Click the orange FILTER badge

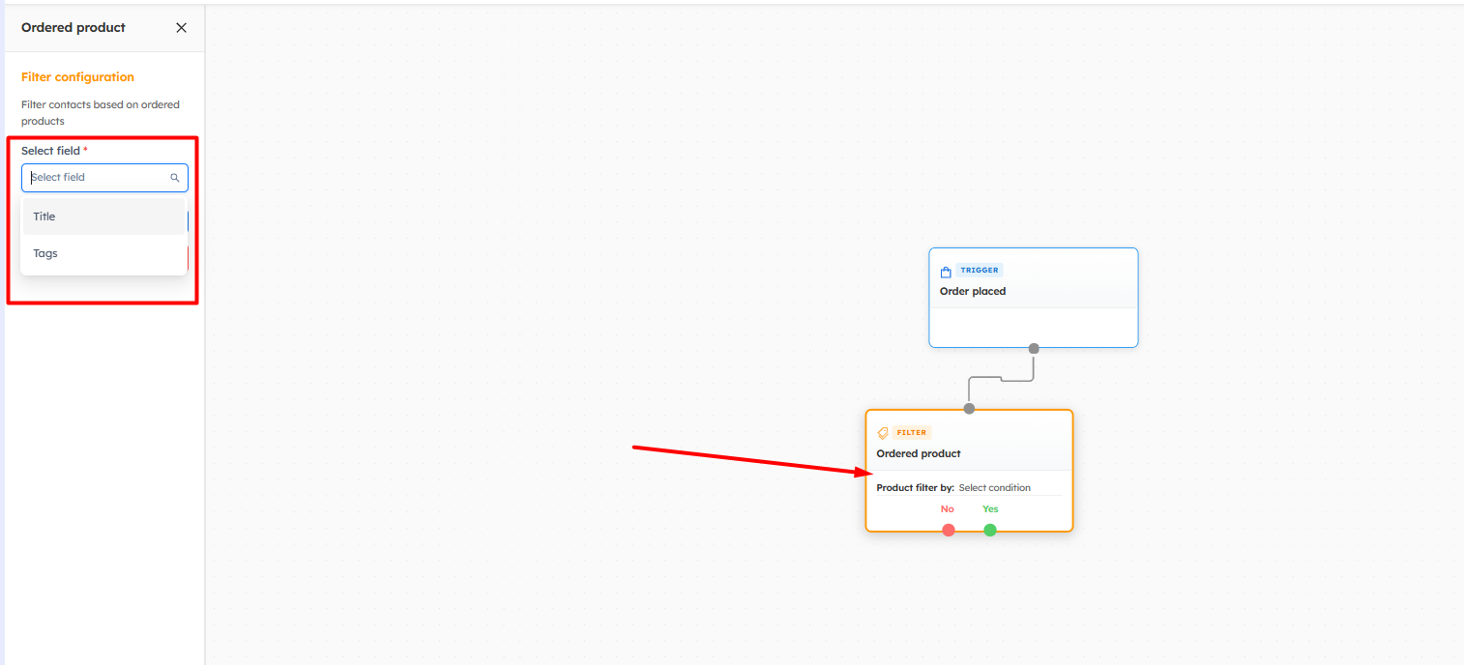[x=911, y=433]
